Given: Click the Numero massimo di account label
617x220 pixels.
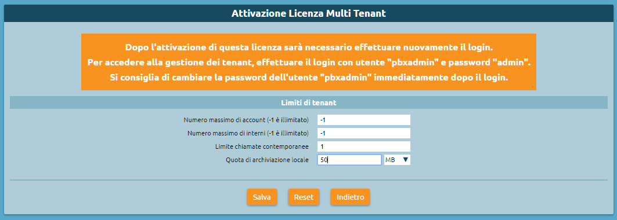Looking at the screenshot, I should [246, 120].
